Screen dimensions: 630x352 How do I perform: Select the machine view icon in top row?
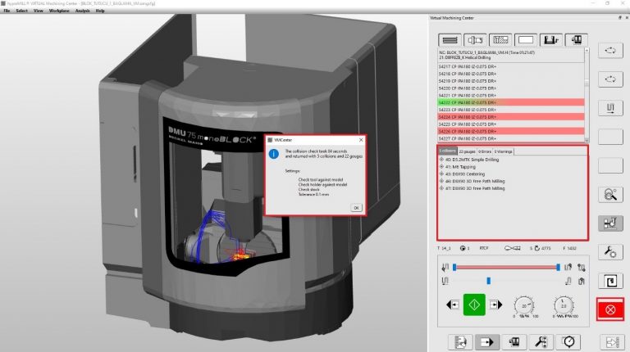pyautogui.click(x=577, y=38)
